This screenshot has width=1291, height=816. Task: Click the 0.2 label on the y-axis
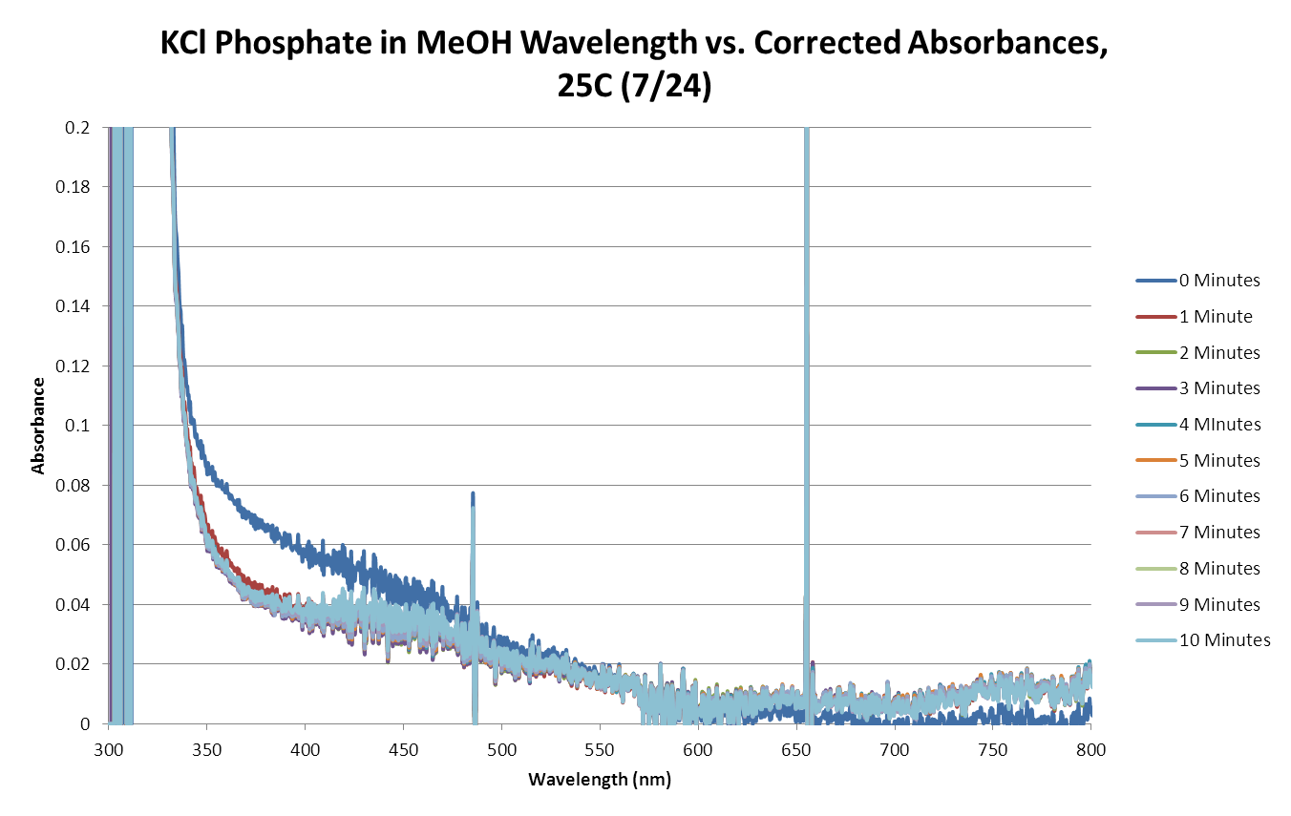[x=79, y=128]
